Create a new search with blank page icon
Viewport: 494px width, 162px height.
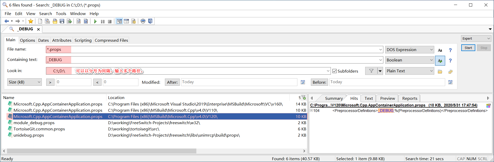click(x=40, y=21)
